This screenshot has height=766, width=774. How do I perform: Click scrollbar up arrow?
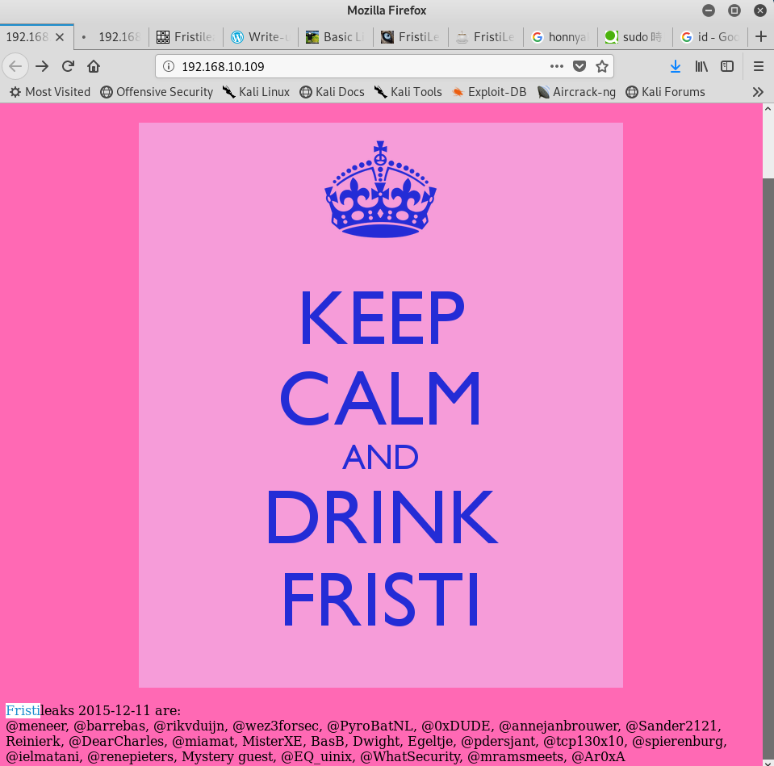pyautogui.click(x=768, y=109)
